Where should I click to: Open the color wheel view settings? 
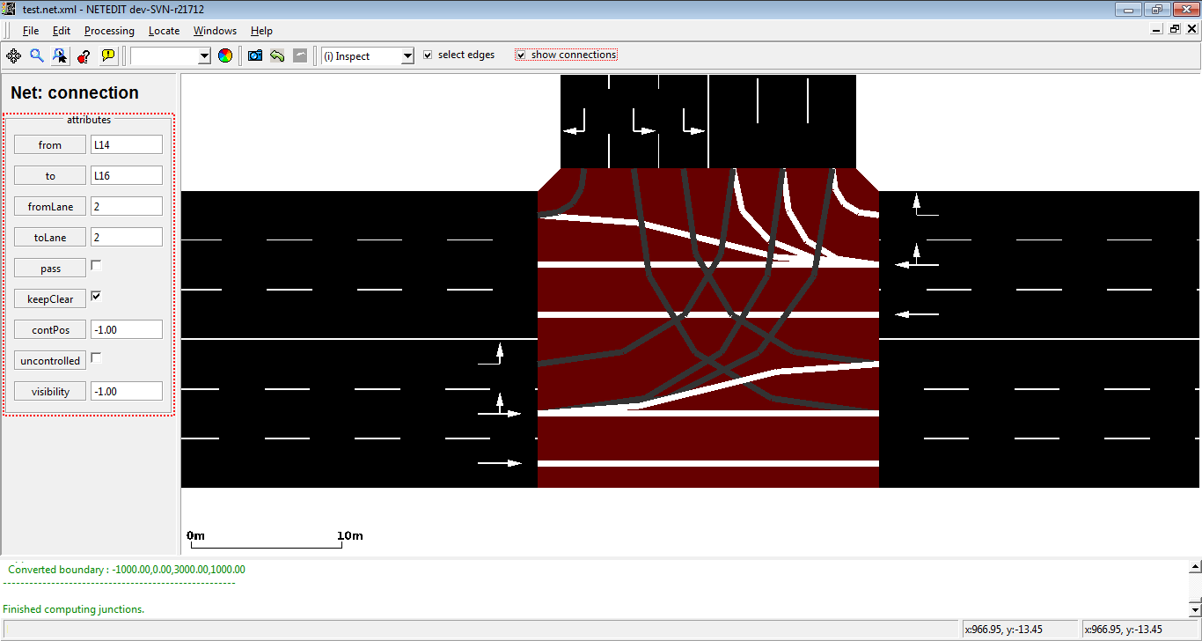(225, 55)
